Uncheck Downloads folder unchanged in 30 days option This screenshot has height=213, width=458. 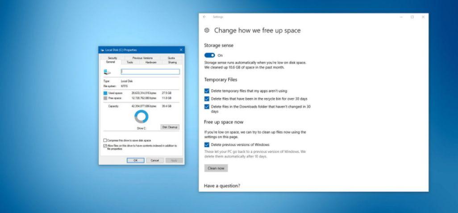pyautogui.click(x=207, y=106)
